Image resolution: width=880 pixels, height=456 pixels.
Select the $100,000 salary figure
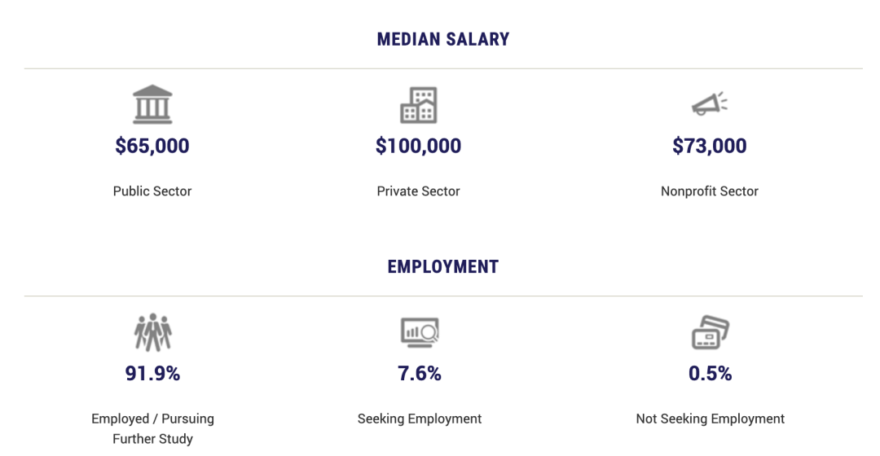point(418,146)
